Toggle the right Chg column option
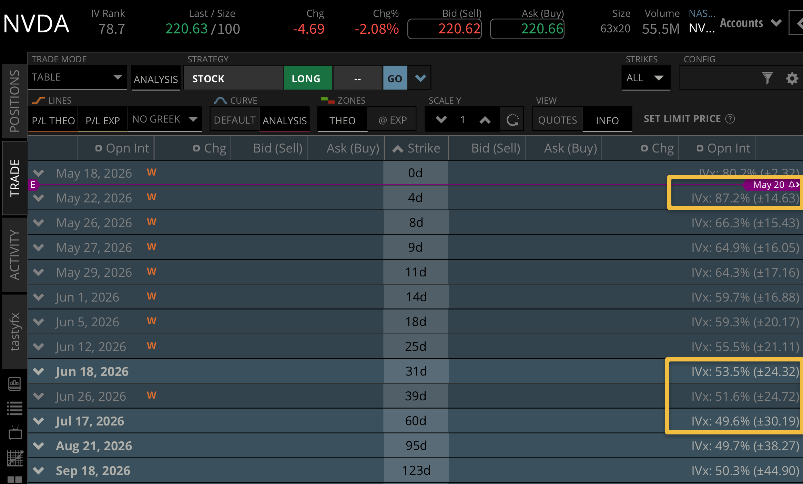 click(644, 148)
